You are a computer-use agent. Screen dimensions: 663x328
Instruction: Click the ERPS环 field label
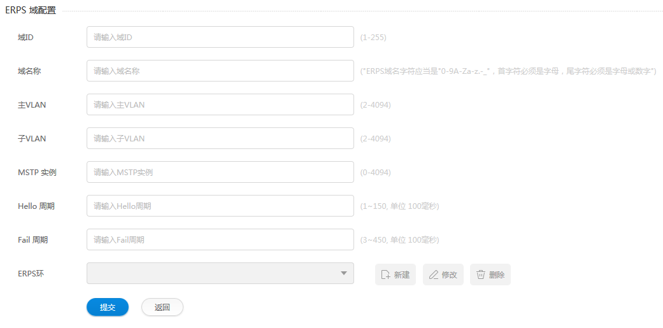(31, 273)
